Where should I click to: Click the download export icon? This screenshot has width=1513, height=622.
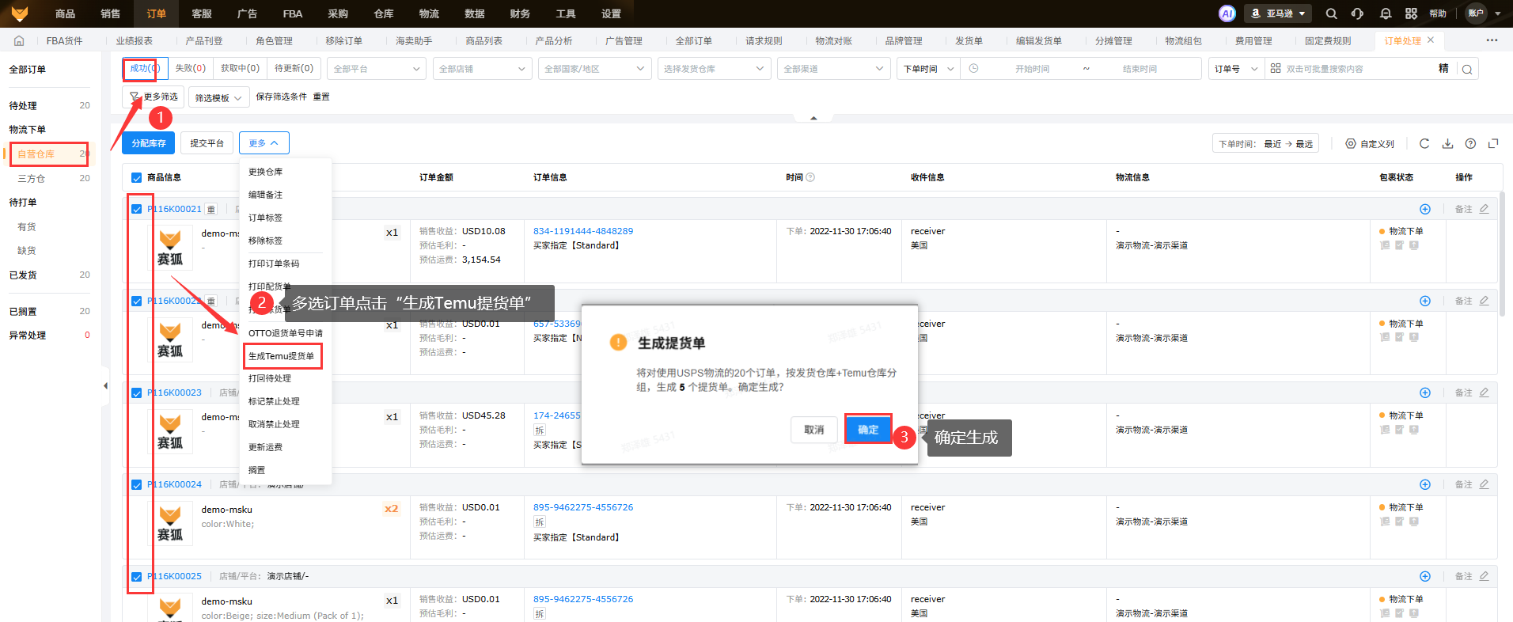tap(1447, 143)
